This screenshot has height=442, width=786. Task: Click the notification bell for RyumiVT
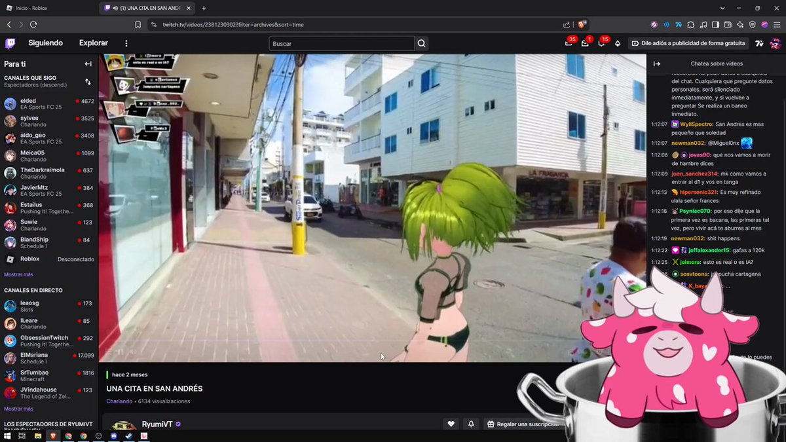[471, 424]
